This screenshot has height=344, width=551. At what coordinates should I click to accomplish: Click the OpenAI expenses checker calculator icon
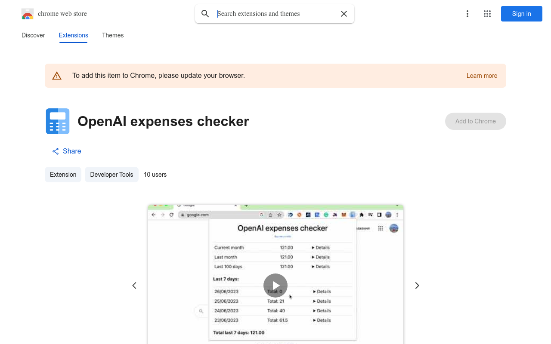[58, 121]
